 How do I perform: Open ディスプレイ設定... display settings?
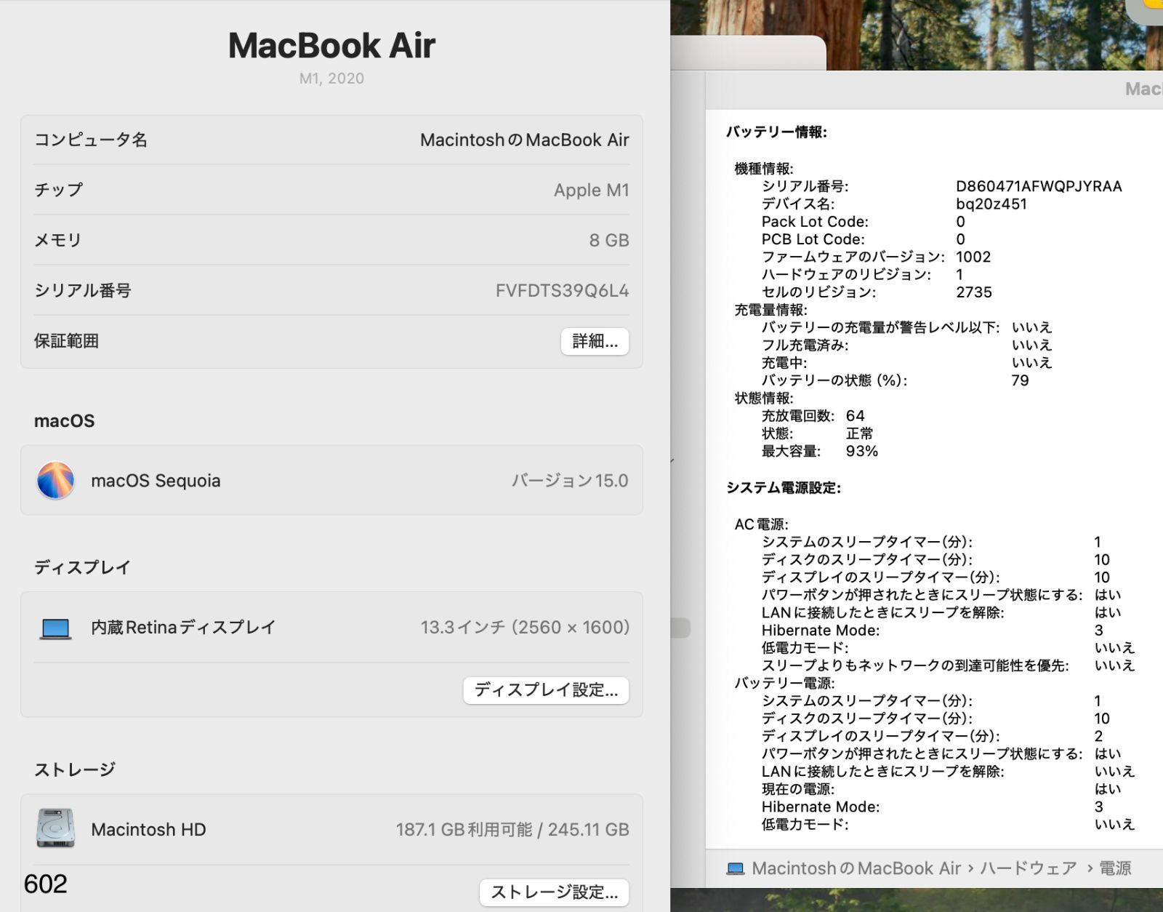pyautogui.click(x=546, y=690)
